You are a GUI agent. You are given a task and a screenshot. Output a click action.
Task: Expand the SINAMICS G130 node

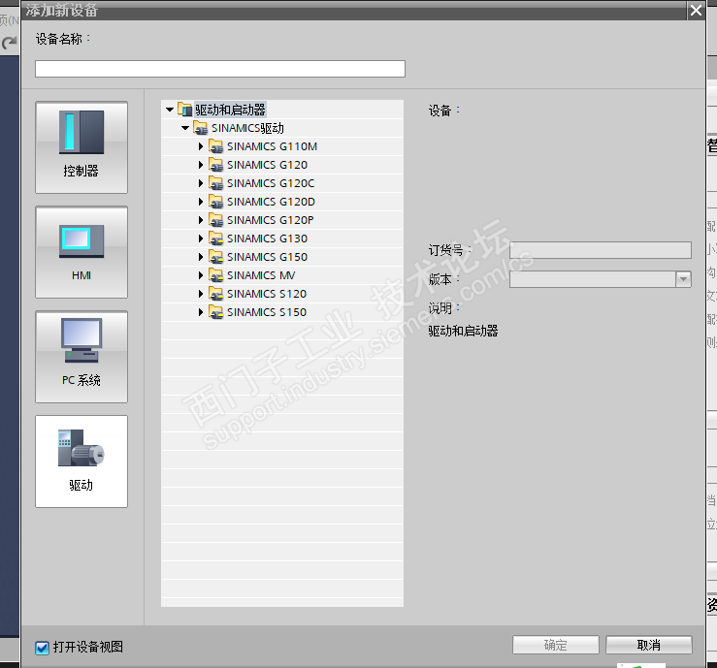[x=200, y=239]
